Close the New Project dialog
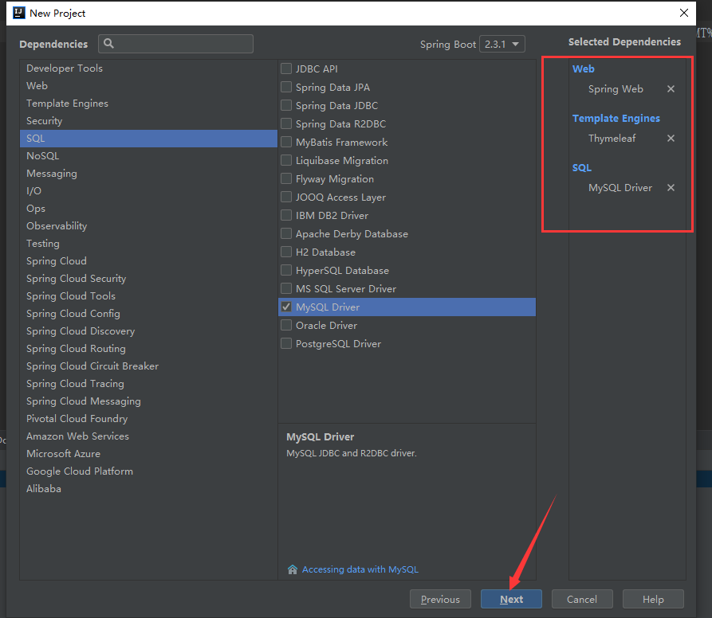Screen dimensions: 712x618 tap(684, 14)
